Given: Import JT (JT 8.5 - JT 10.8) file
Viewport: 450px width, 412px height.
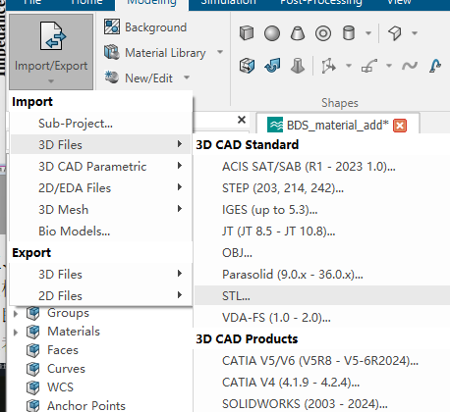Looking at the screenshot, I should click(x=322, y=232).
